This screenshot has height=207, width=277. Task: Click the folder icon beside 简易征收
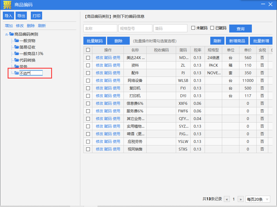tap(17, 47)
